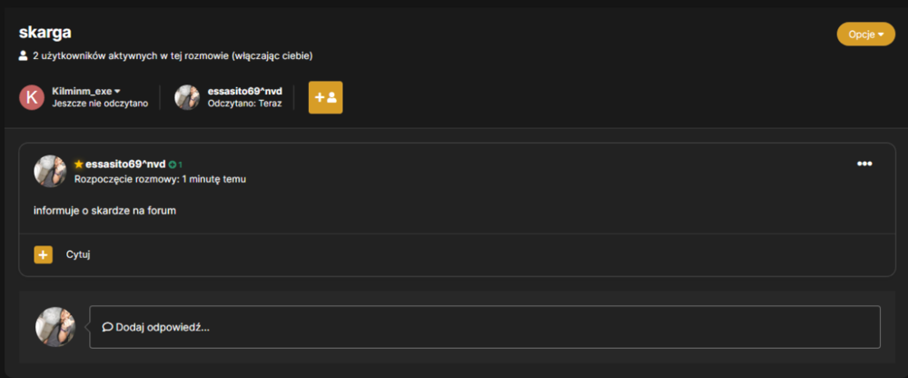The height and width of the screenshot is (378, 908).
Task: Open the three-dots post options menu
Action: tap(864, 164)
